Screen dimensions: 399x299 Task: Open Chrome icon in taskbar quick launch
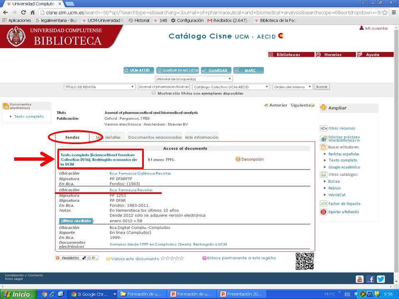point(44,294)
